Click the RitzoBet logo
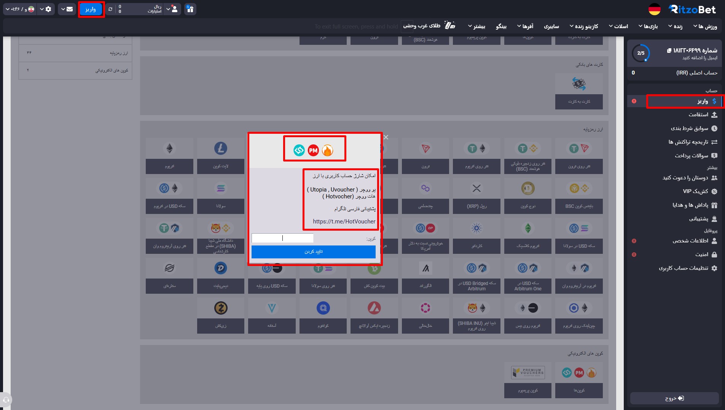725x410 pixels. tap(692, 9)
